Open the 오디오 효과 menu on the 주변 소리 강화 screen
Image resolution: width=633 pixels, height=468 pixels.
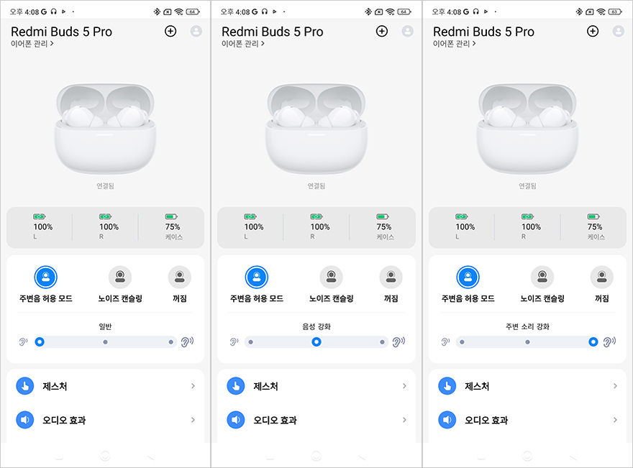point(528,420)
